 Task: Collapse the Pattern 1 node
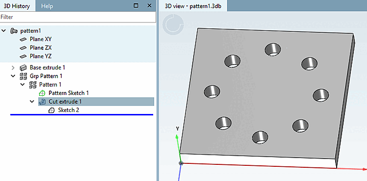23,85
